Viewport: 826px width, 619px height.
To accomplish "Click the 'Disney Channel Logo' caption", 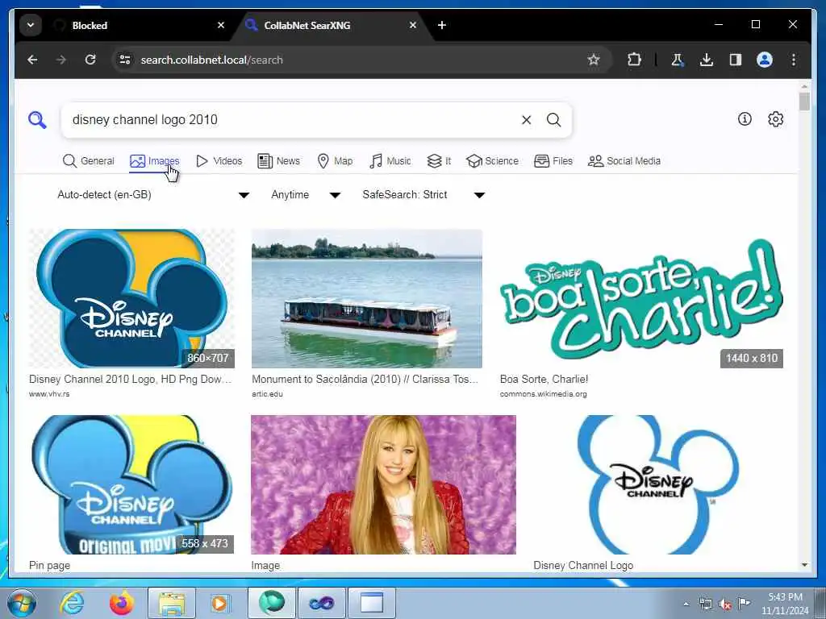I will click(x=583, y=565).
